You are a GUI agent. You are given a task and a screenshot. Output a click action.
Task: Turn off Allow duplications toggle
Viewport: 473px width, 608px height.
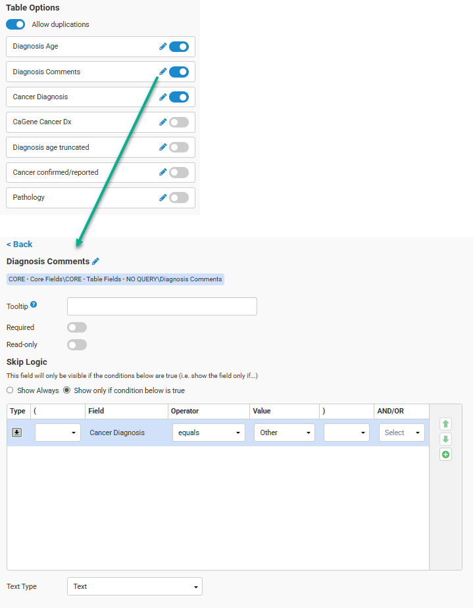pyautogui.click(x=16, y=24)
